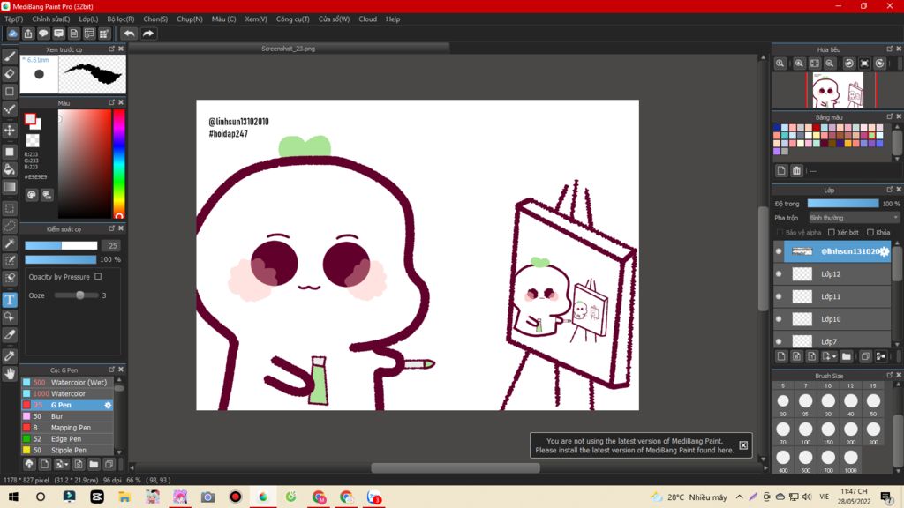Hide the @linhsun13102010 text layer
The image size is (904, 508).
(779, 251)
